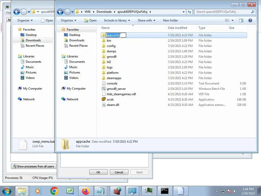The width and height of the screenshot is (261, 196).
Task: Click the Back arrow in the front Explorer window
Action: click(x=60, y=12)
